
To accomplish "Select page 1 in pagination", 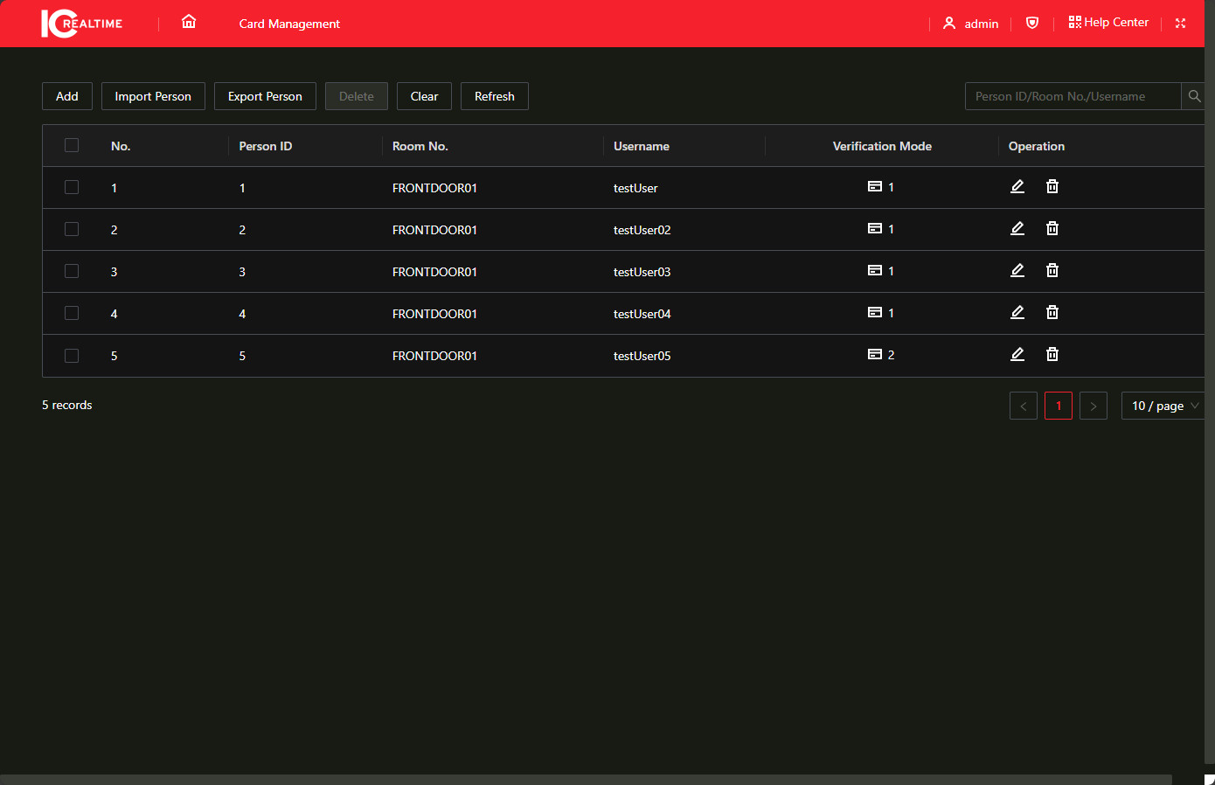I will click(x=1059, y=406).
